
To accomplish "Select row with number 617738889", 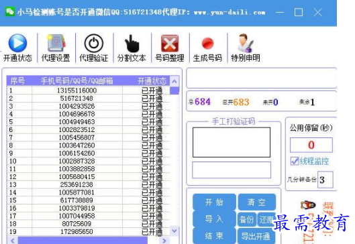I will [x=89, y=200].
